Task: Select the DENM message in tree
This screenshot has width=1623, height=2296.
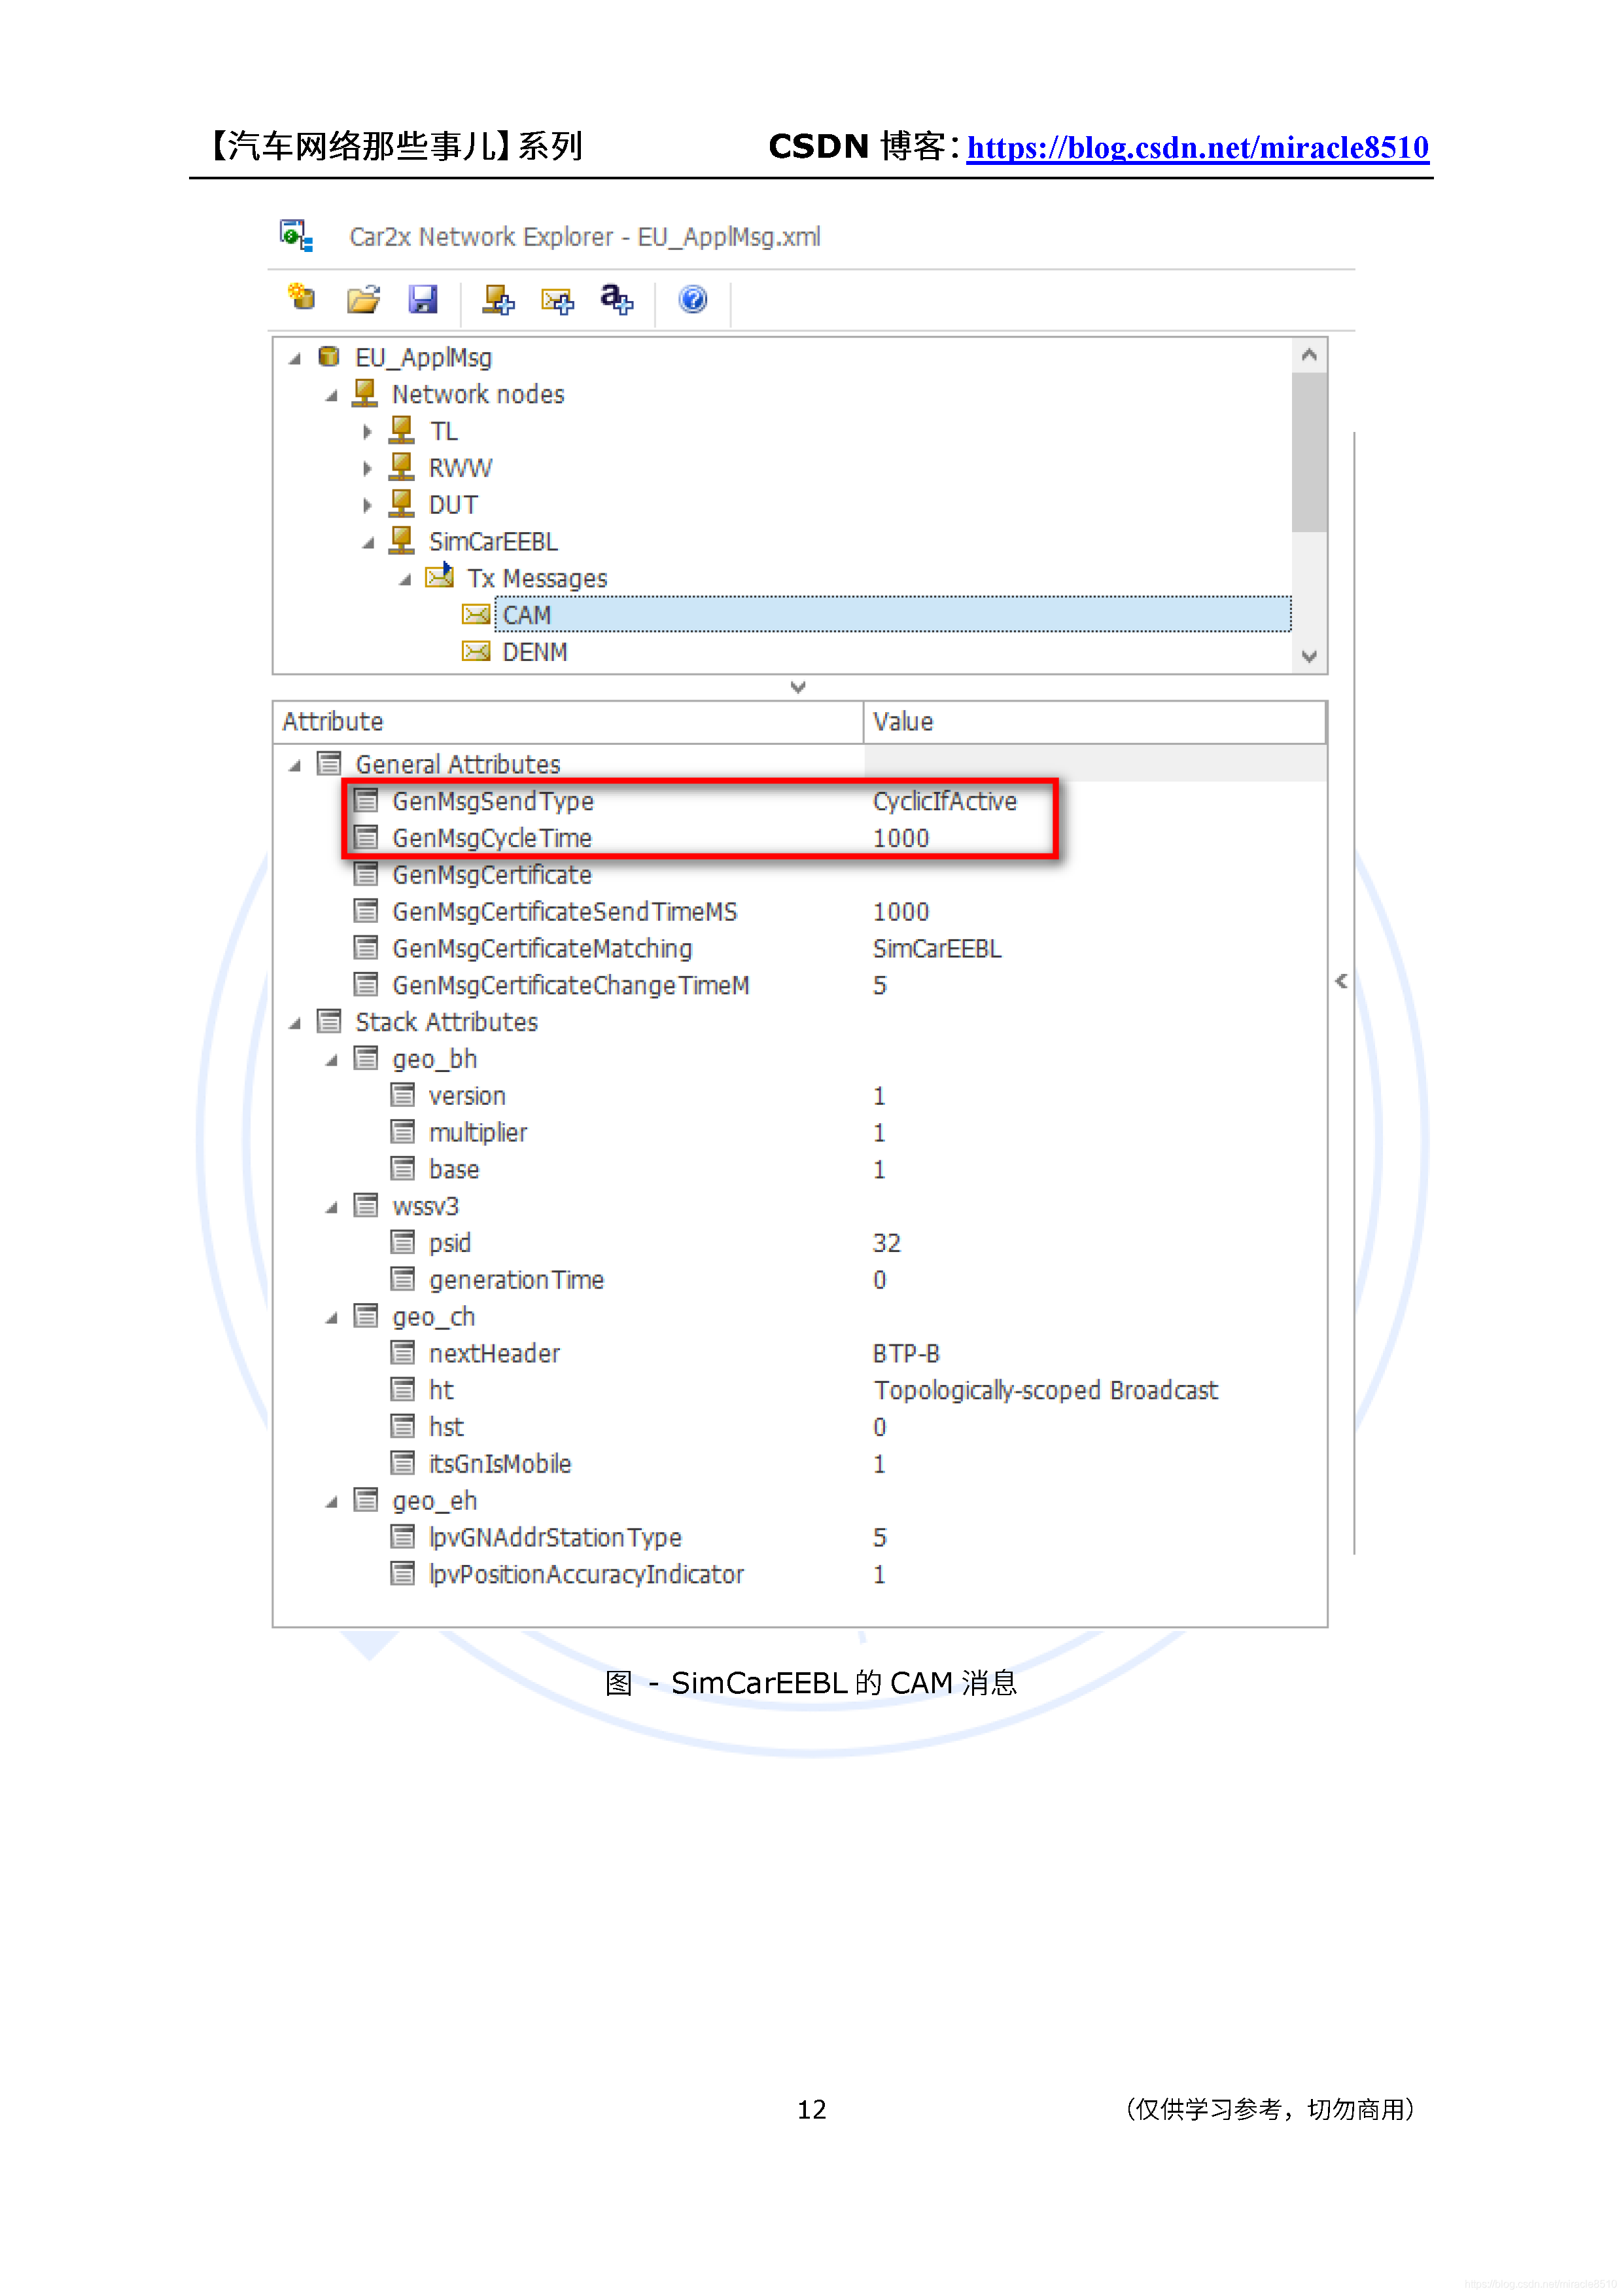Action: (534, 651)
